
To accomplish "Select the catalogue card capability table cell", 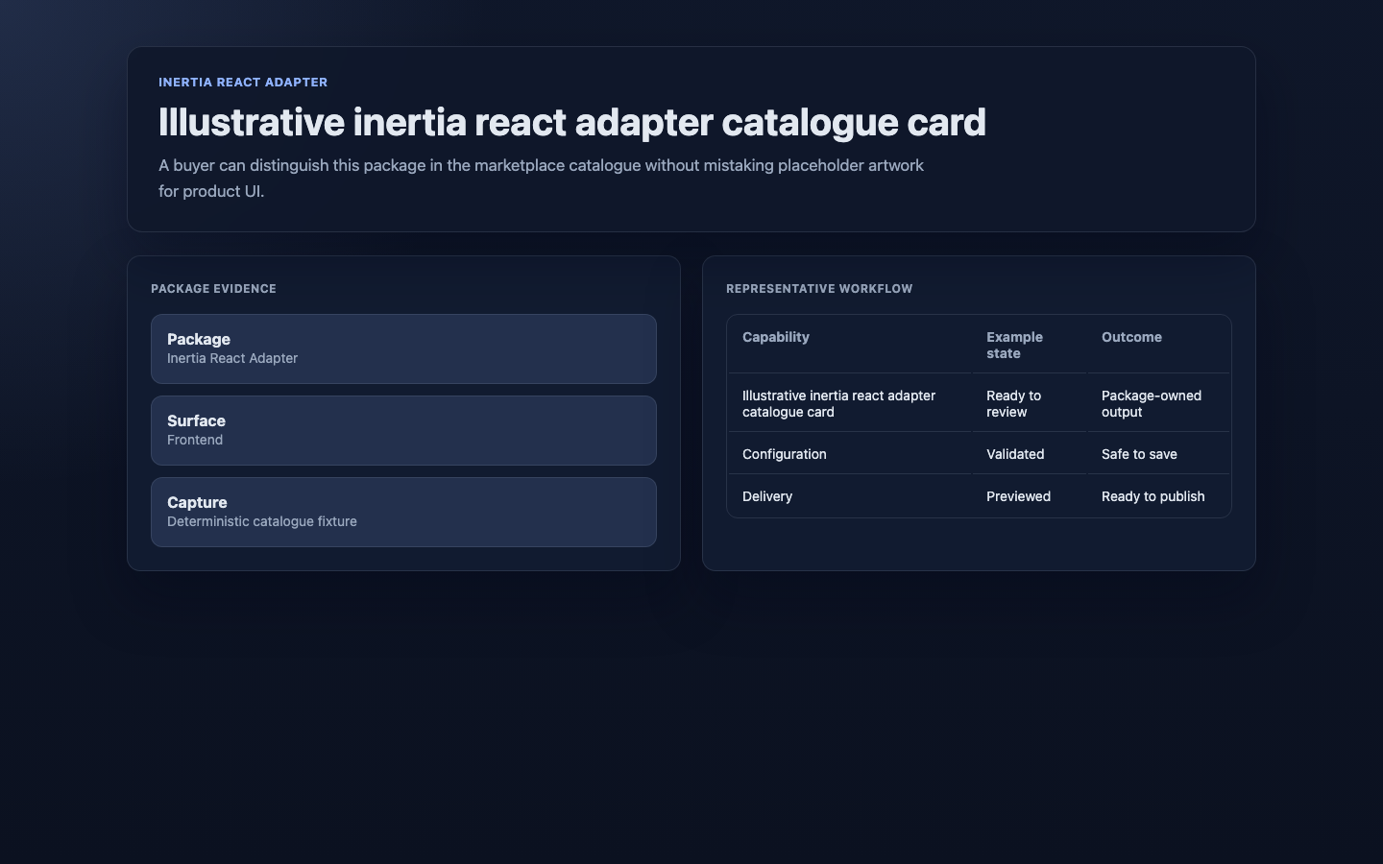I will coord(850,403).
